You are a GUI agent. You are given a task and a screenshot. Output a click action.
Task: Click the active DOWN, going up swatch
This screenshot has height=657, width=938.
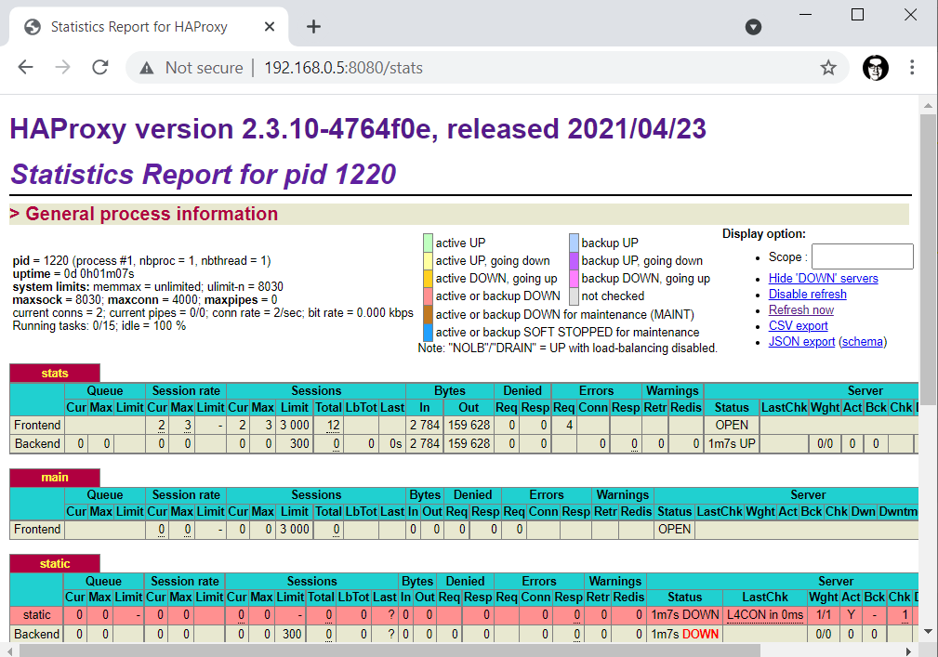pyautogui.click(x=428, y=279)
